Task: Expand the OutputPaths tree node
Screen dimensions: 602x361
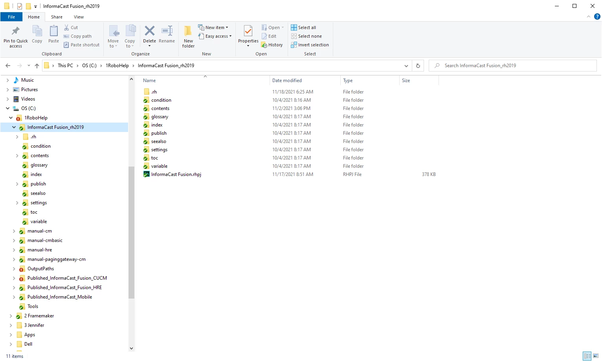Action: coord(14,269)
